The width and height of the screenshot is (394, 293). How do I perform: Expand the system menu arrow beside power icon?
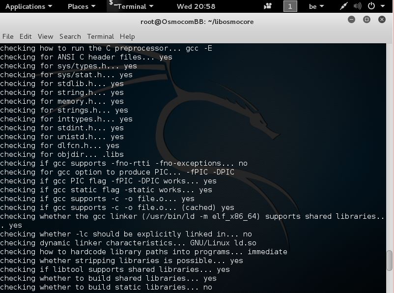[382, 6]
